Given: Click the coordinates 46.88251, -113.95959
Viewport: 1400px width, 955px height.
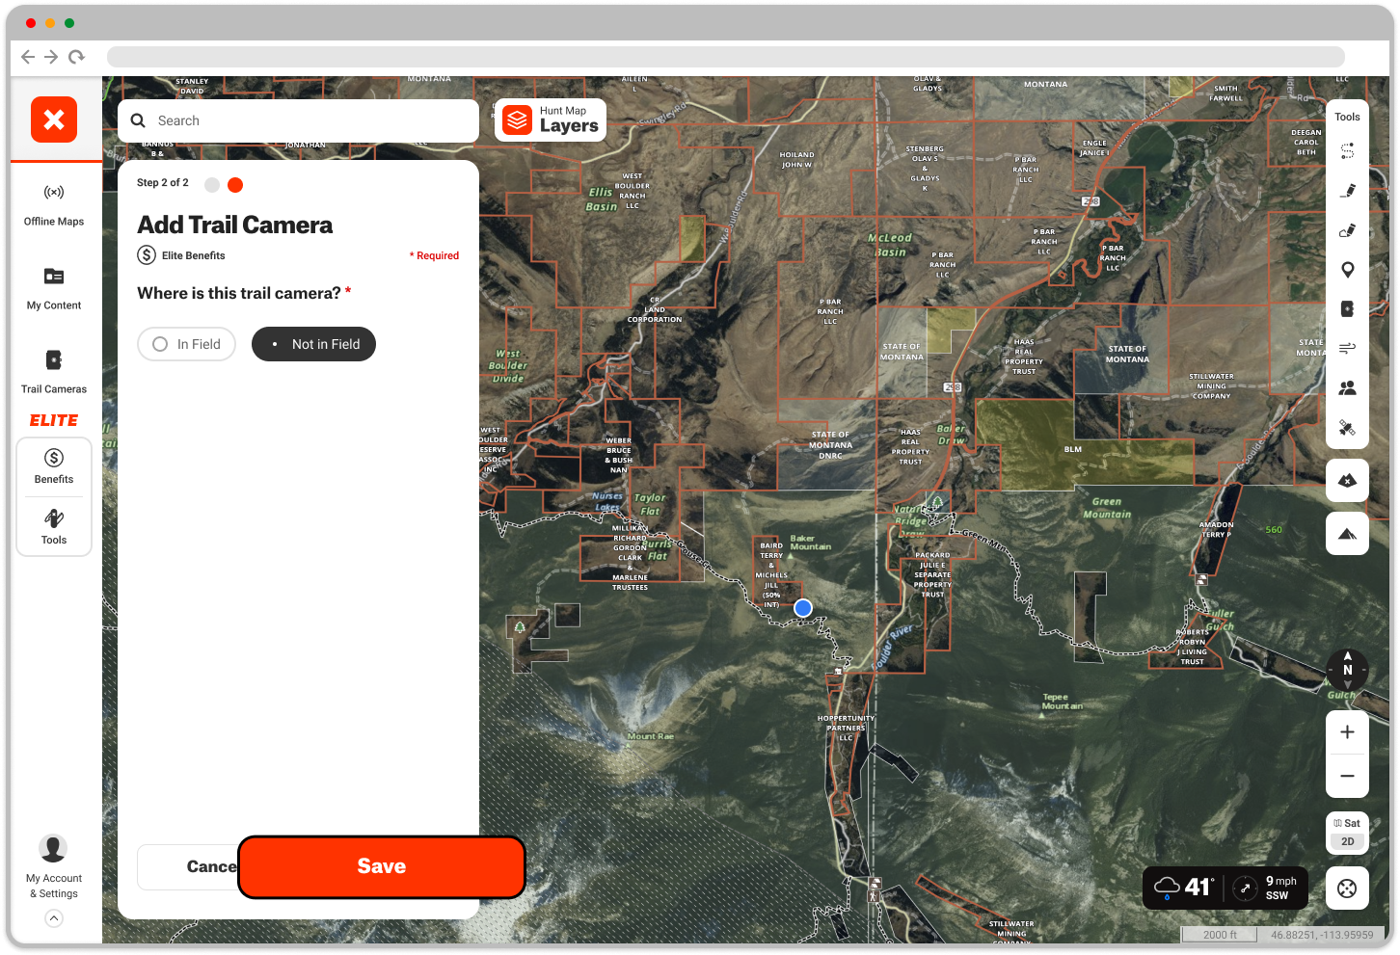Looking at the screenshot, I should [x=1321, y=935].
